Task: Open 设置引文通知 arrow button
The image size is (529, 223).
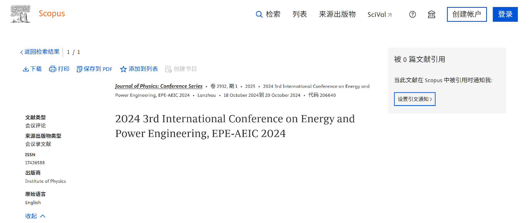Action: click(415, 99)
